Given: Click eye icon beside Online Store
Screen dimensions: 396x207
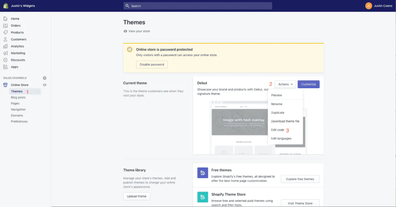Looking at the screenshot, I should [x=45, y=85].
